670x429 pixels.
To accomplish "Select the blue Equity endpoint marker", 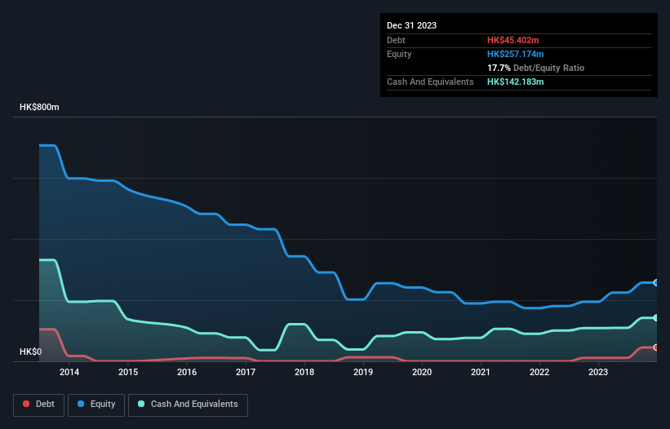I will (656, 282).
